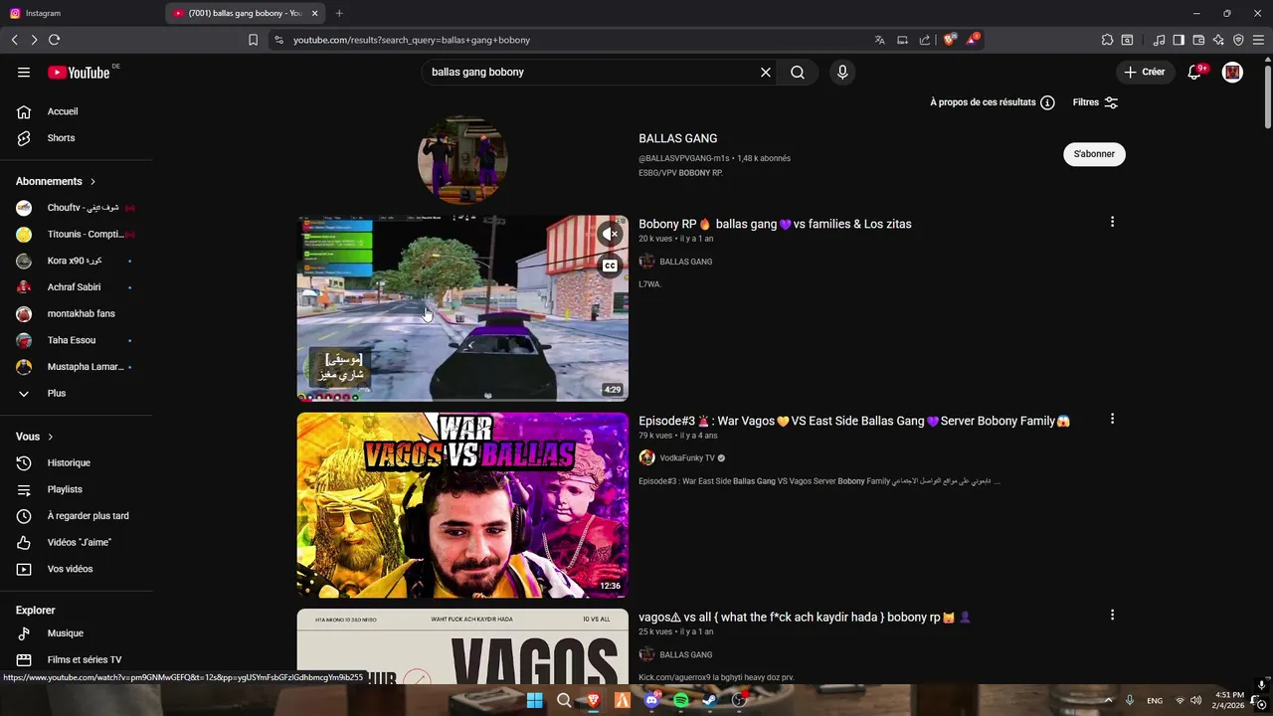Open more options for vagos vs all video
The image size is (1273, 716).
pyautogui.click(x=1112, y=615)
